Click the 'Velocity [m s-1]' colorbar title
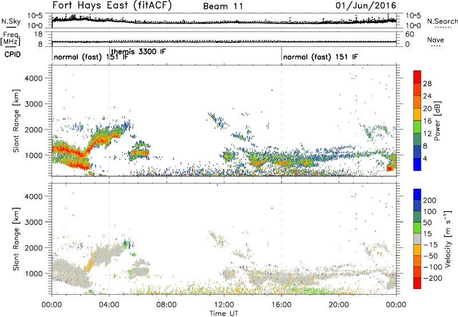This screenshot has width=458, height=317. [448, 239]
